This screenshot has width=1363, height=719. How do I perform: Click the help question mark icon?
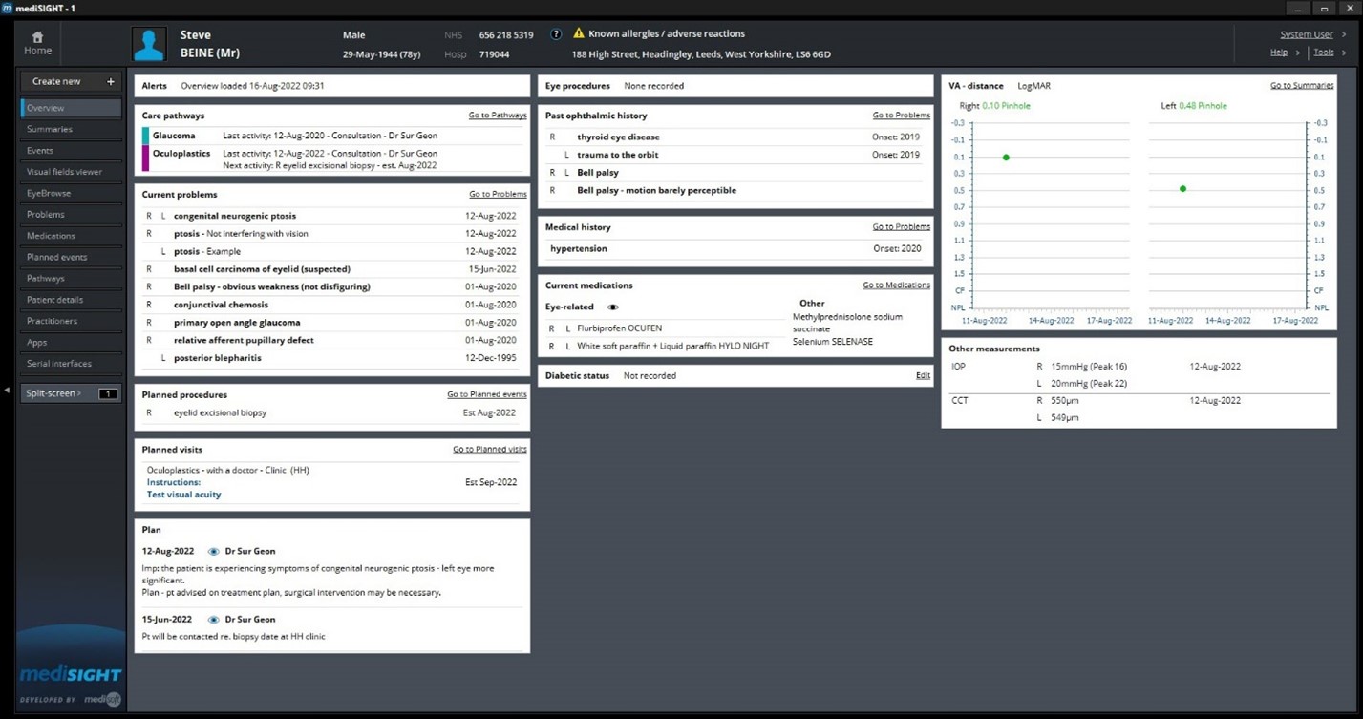[556, 34]
